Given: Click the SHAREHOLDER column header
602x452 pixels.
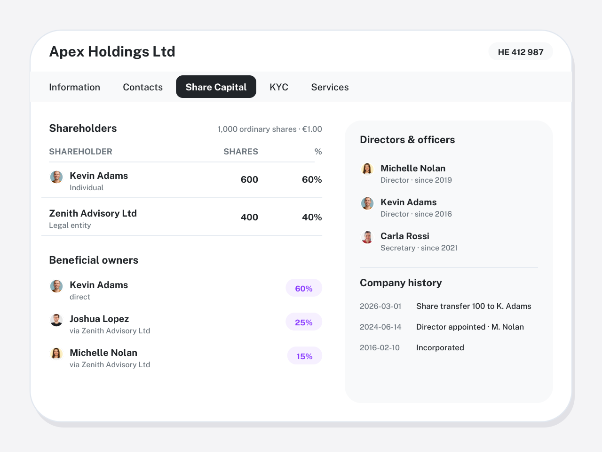Looking at the screenshot, I should [x=80, y=152].
